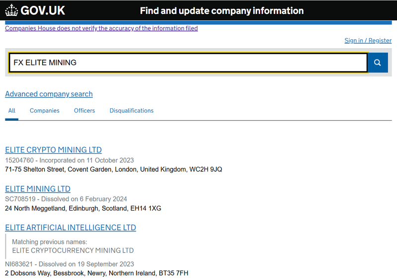Open the Advanced company search link

click(49, 94)
